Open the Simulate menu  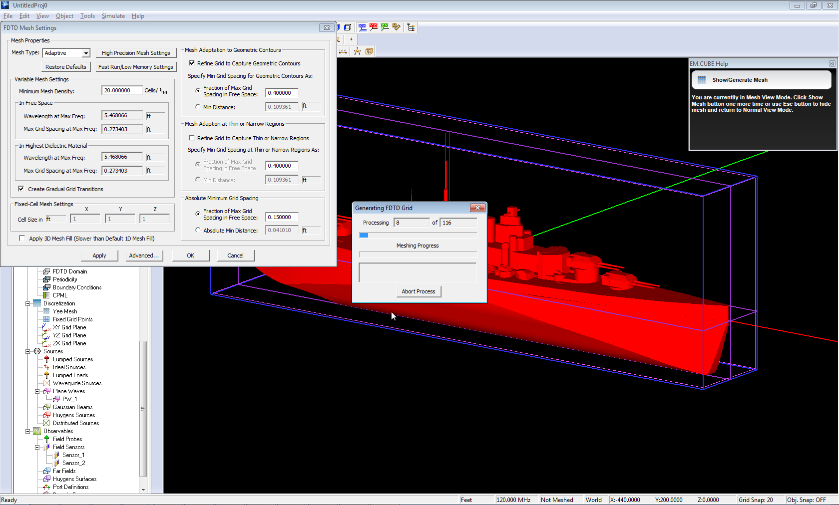click(113, 16)
